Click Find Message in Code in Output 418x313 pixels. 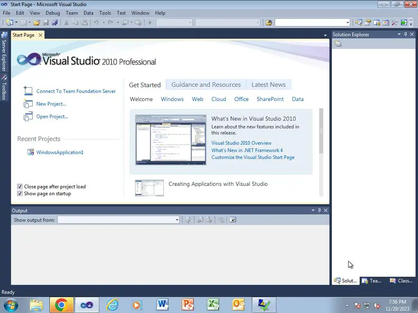[x=188, y=220]
